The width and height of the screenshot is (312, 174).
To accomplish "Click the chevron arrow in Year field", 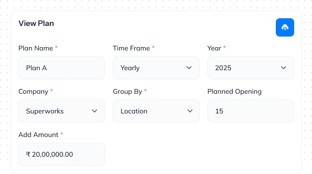I will (284, 68).
